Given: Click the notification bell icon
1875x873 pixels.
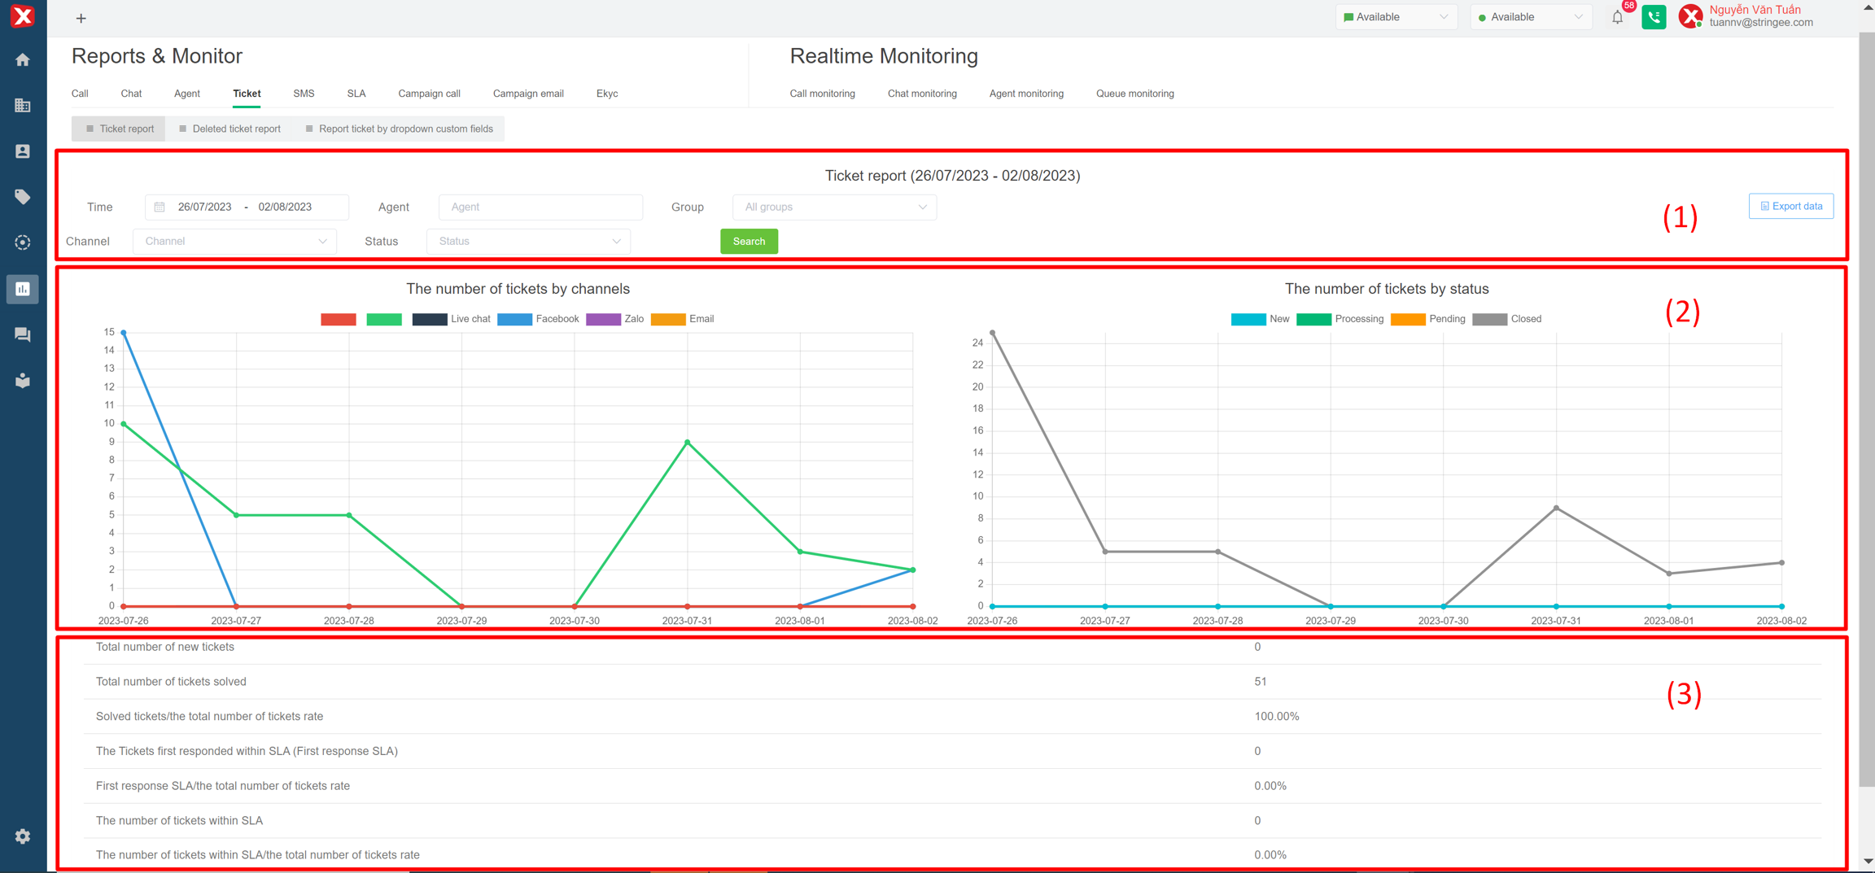Looking at the screenshot, I should tap(1617, 17).
